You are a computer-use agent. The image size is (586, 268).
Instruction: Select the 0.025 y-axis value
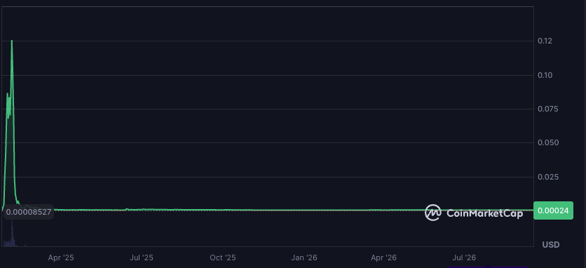coord(547,177)
